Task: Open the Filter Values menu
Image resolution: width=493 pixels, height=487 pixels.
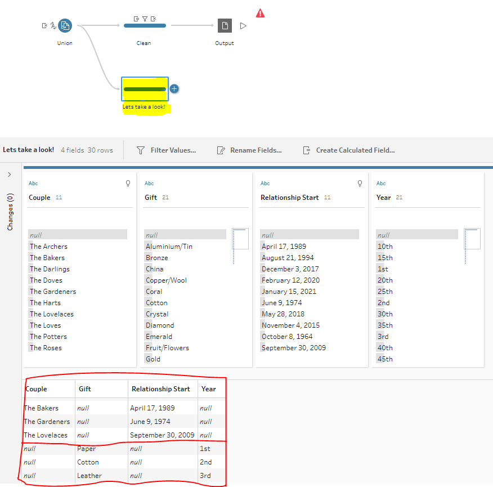Action: [167, 150]
